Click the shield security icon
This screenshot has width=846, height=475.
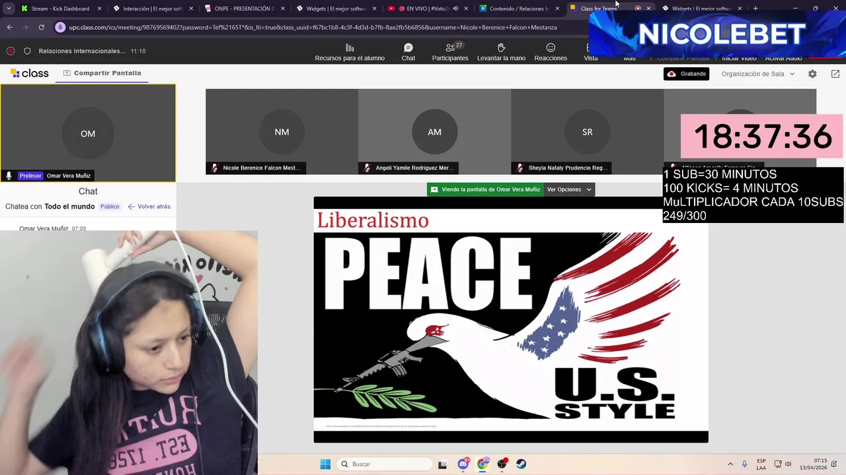27,51
